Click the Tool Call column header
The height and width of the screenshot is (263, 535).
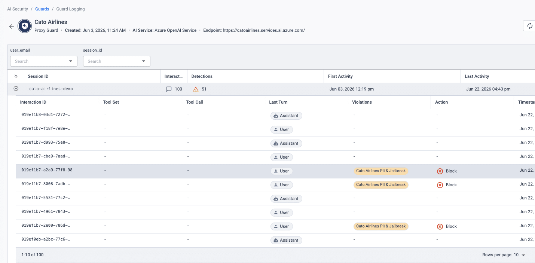click(x=195, y=102)
